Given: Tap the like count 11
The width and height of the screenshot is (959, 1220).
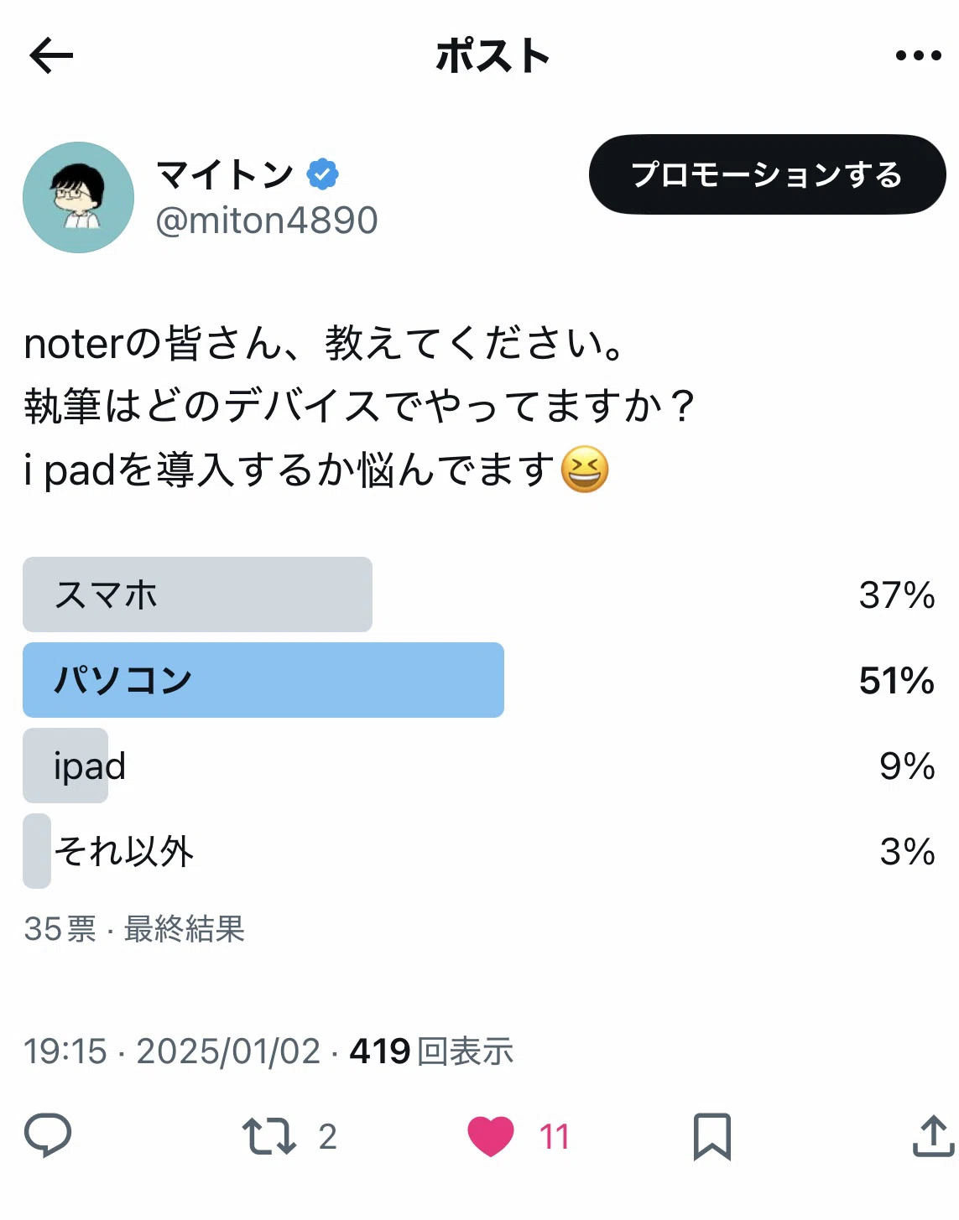Looking at the screenshot, I should tap(554, 1137).
